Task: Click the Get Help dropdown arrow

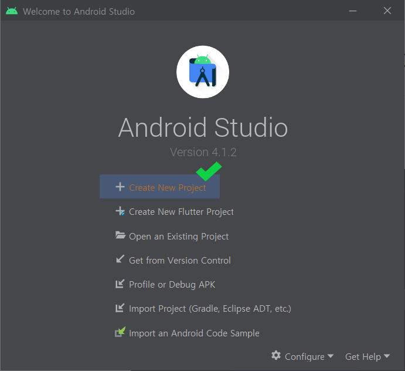Action: pos(387,356)
